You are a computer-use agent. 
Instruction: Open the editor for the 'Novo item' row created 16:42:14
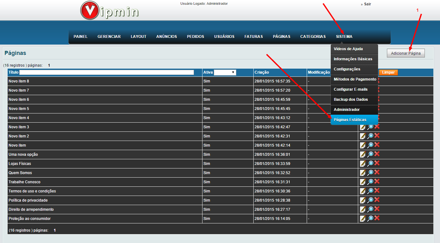click(x=363, y=145)
